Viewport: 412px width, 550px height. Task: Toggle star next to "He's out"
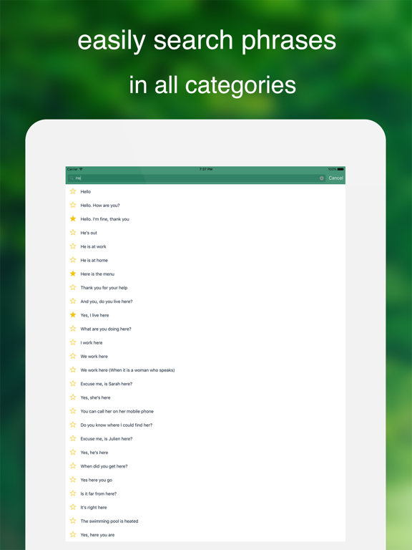pyautogui.click(x=73, y=232)
